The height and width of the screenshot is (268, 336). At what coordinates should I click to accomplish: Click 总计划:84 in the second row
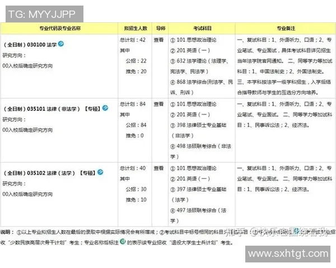[133, 104]
